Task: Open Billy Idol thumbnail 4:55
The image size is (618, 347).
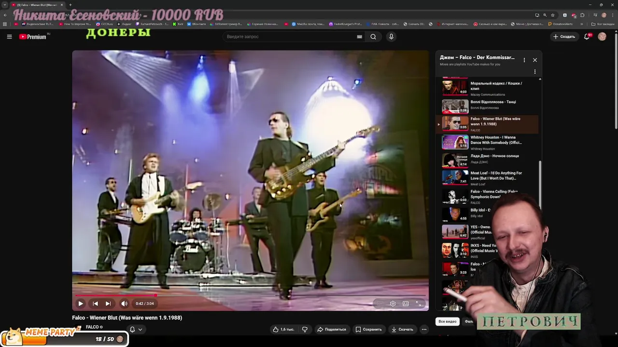Action: tap(455, 214)
